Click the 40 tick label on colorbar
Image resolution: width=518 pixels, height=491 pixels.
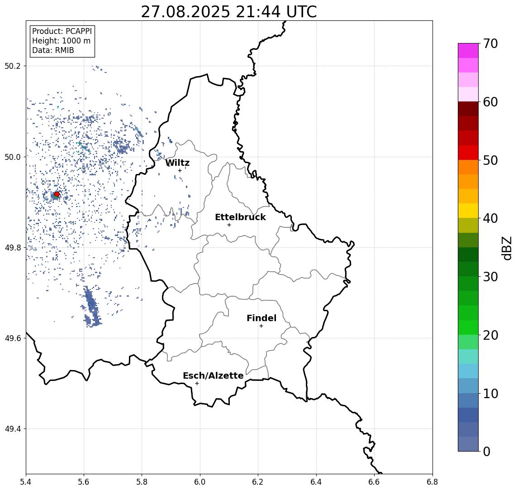(490, 218)
